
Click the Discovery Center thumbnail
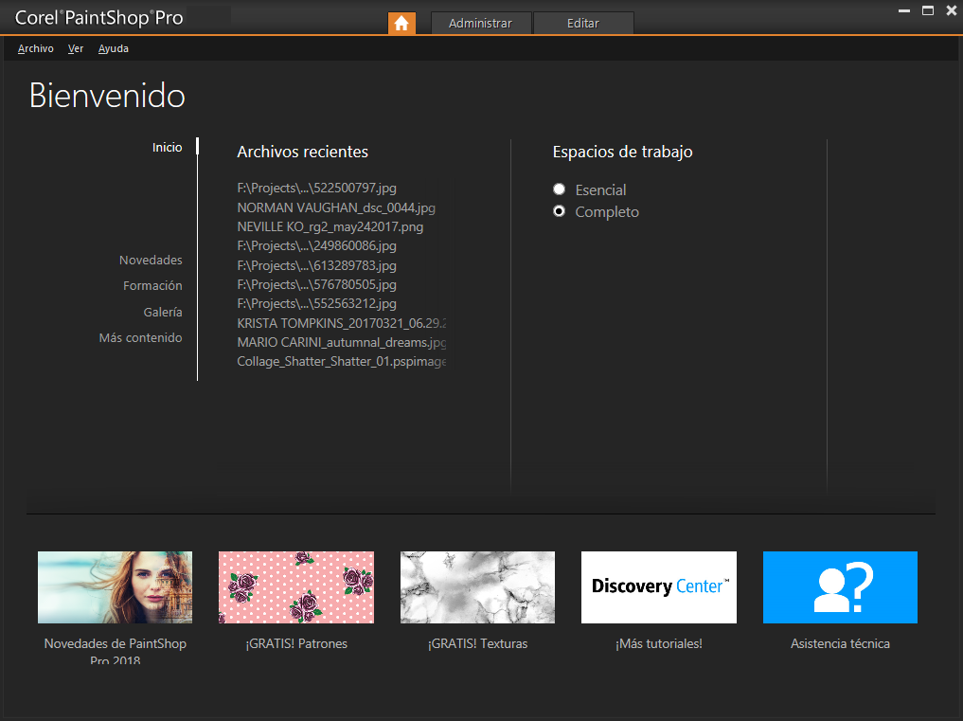click(659, 587)
